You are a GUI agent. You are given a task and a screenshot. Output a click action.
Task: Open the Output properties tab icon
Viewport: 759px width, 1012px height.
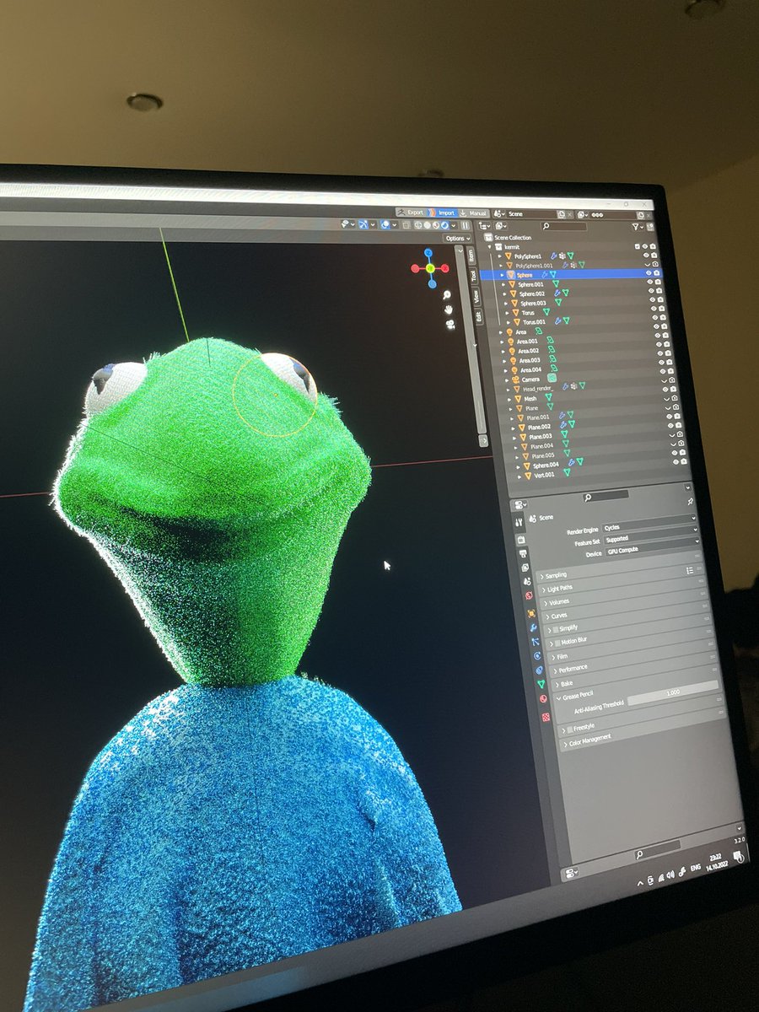523,554
